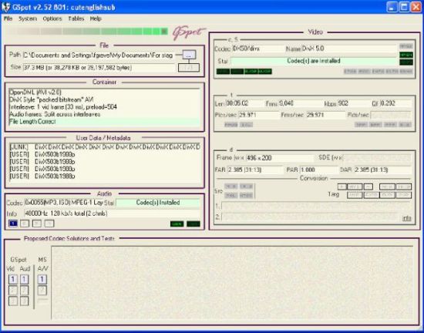Open the Help menu
The image size is (424, 333).
coord(96,18)
